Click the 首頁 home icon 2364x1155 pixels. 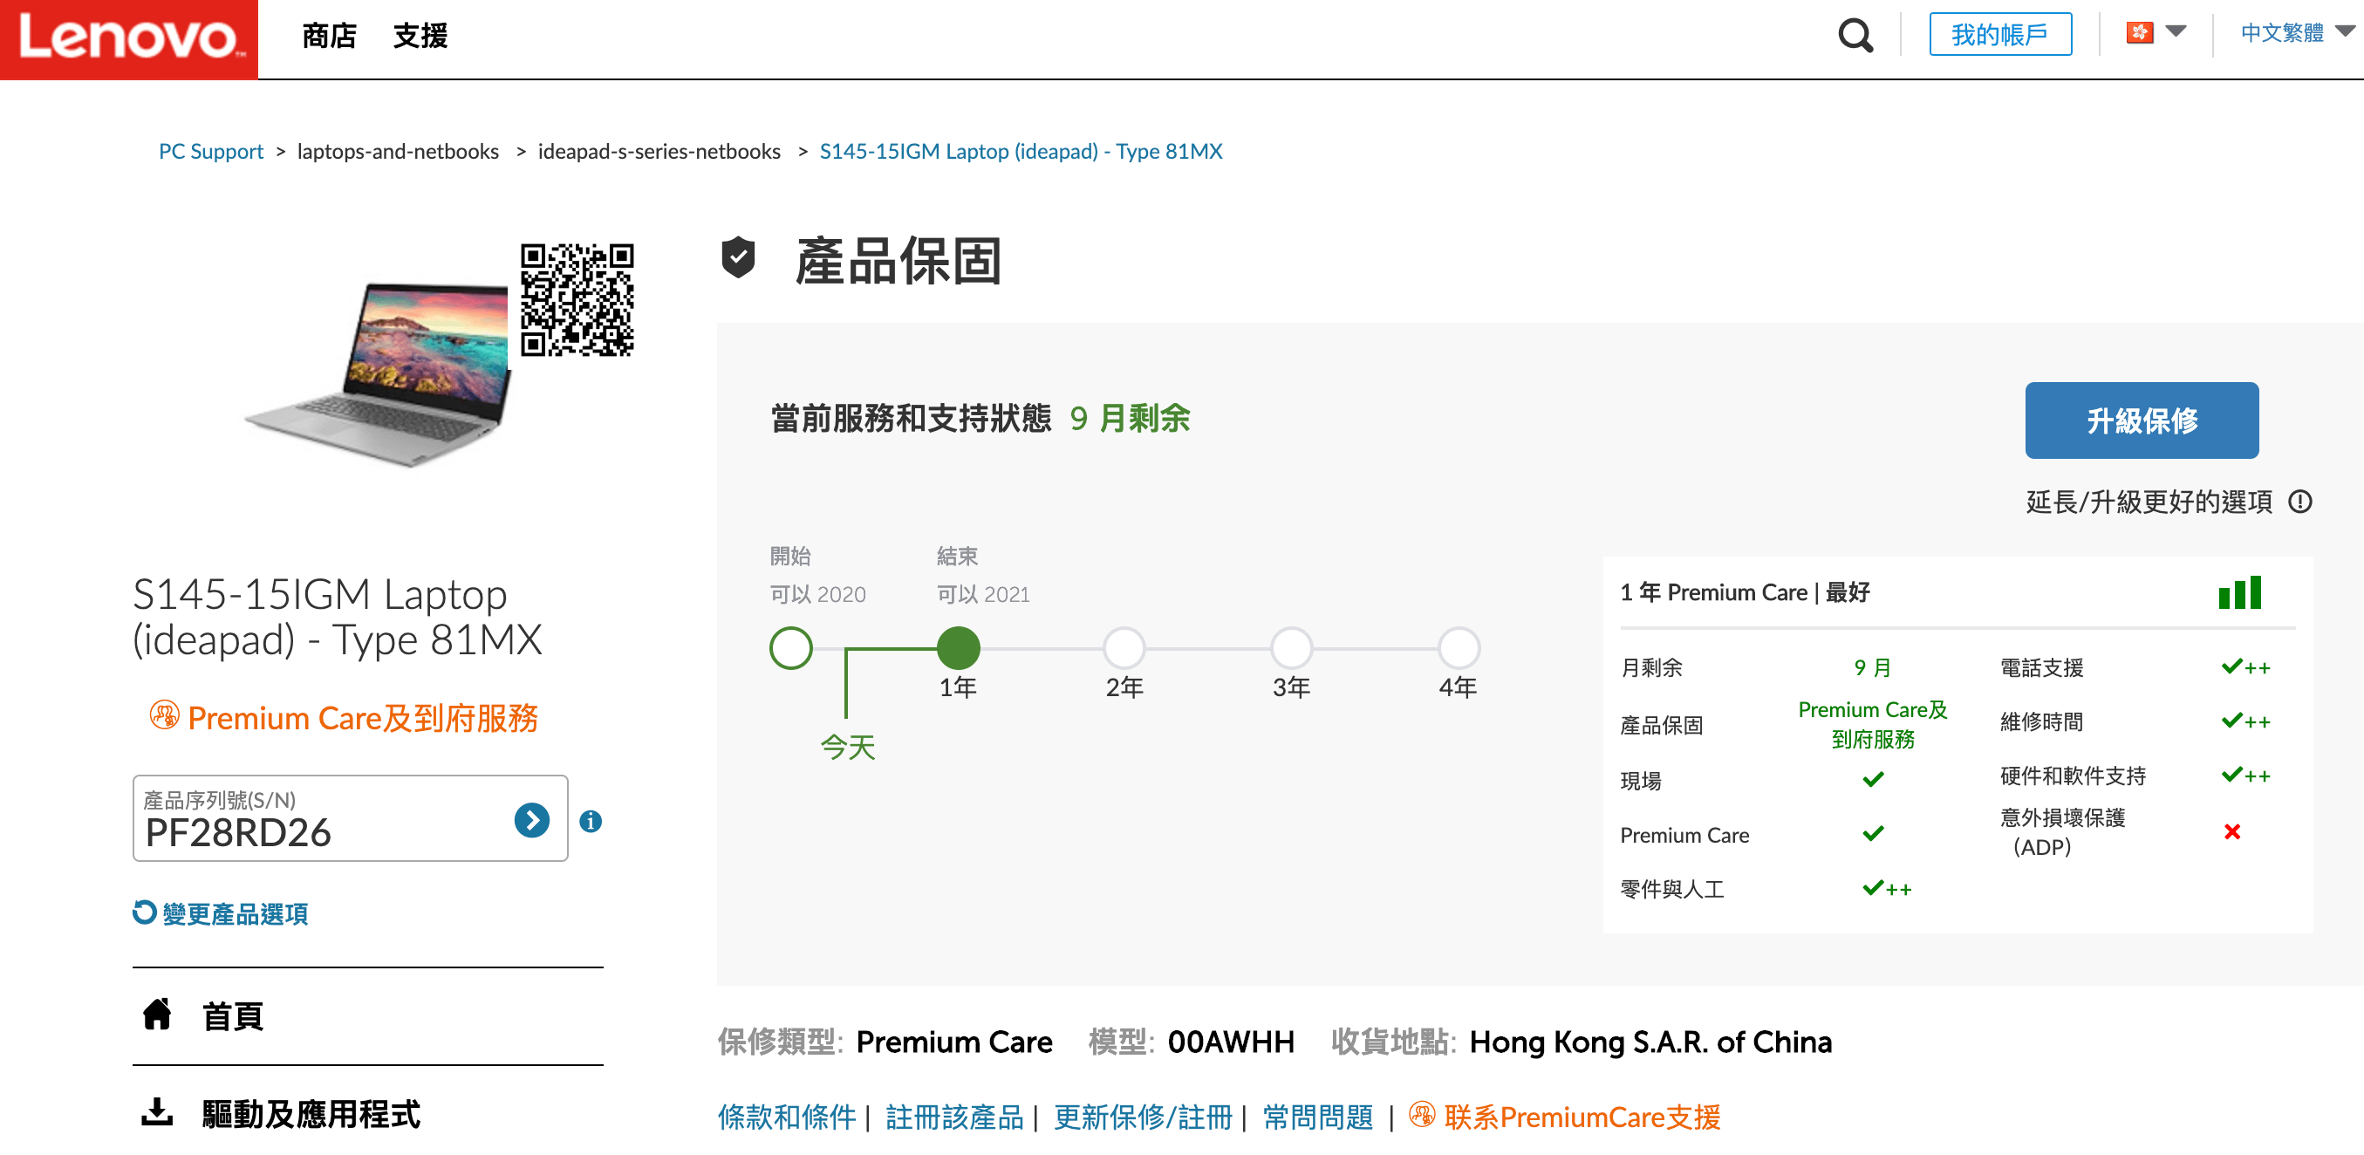(x=157, y=1015)
